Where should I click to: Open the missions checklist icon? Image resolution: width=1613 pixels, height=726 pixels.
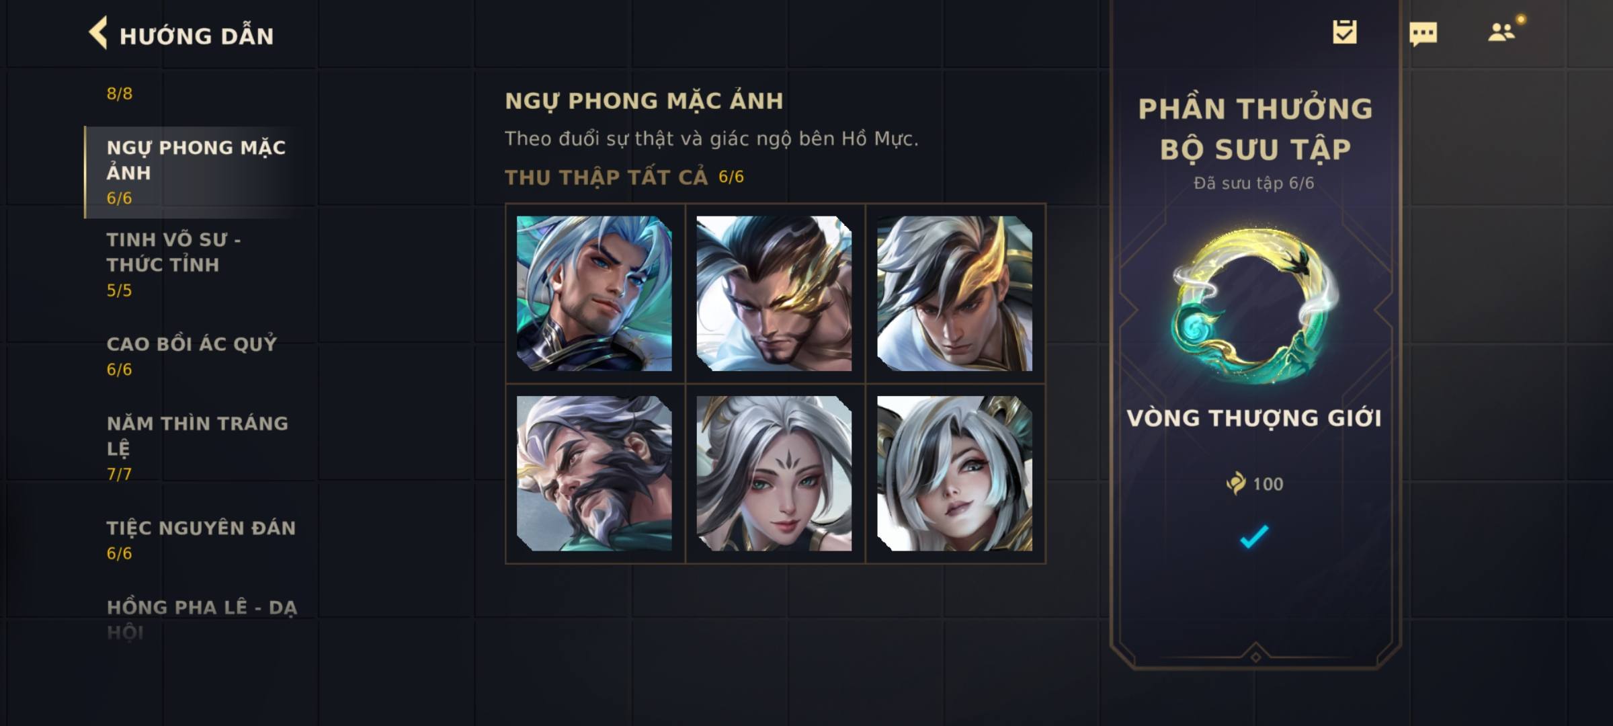(x=1345, y=32)
